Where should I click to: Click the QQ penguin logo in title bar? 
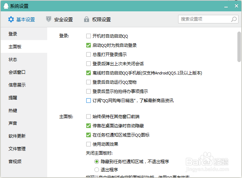[x=6, y=6]
